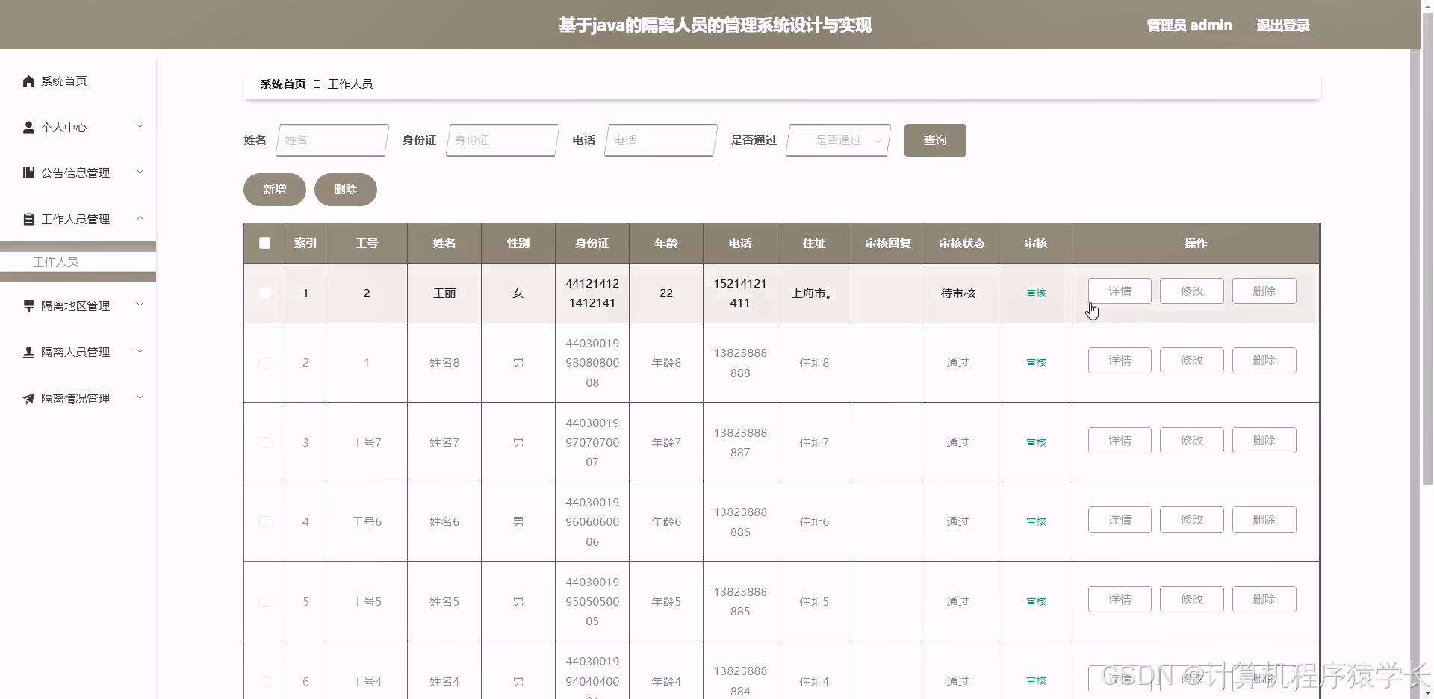Open the 个人中心 sidebar menu
Viewport: 1434px width, 699px height.
(78, 127)
